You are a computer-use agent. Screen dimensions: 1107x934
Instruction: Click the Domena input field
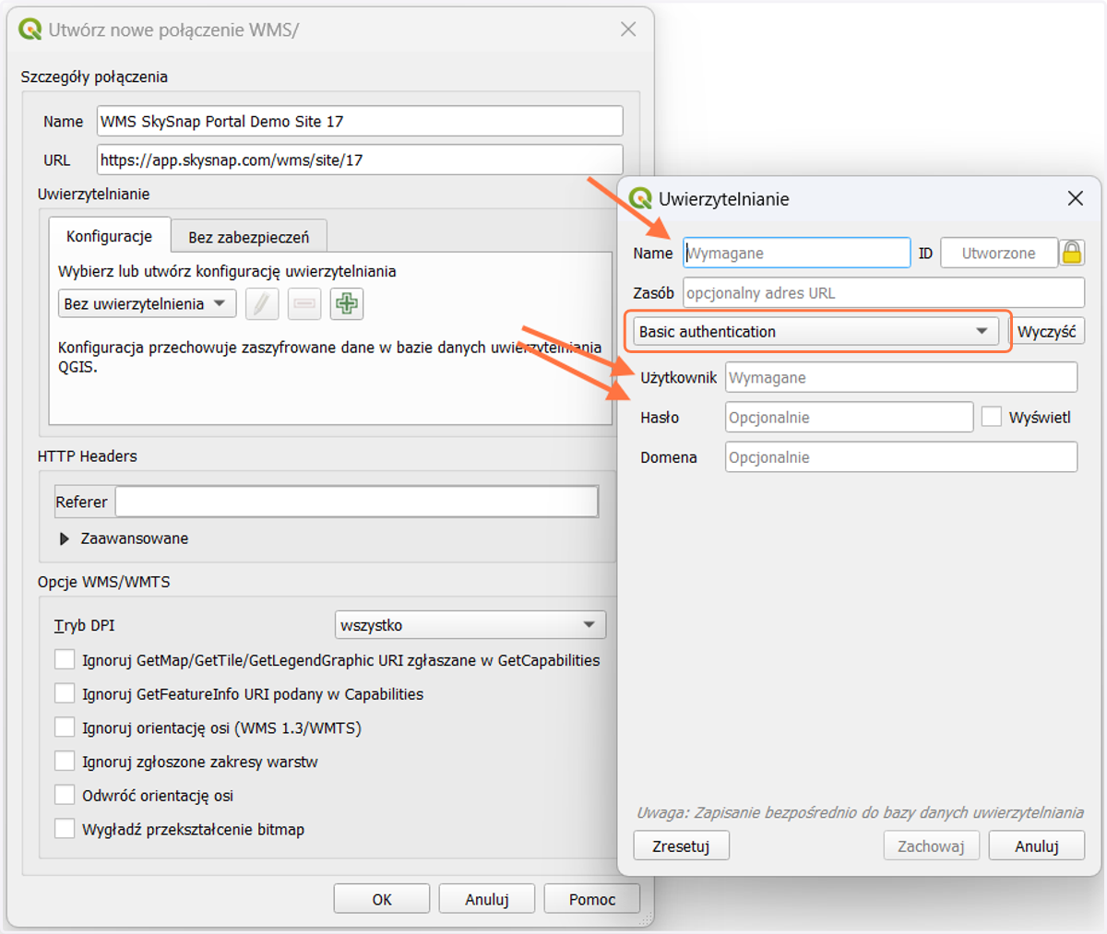901,456
